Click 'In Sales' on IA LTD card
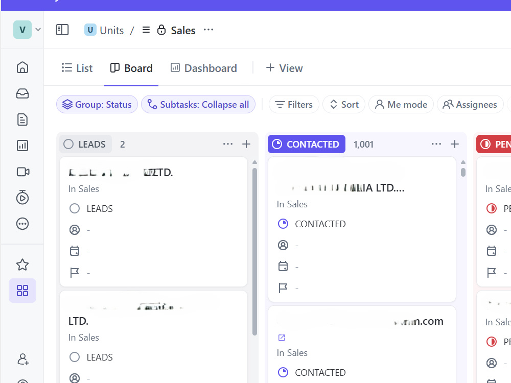511x383 pixels. 292,204
